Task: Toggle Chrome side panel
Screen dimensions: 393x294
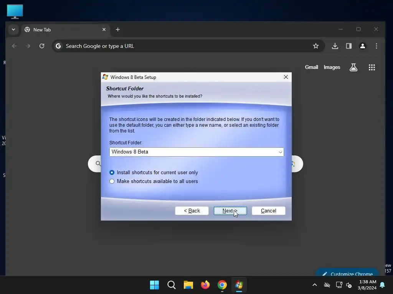Action: 349,46
